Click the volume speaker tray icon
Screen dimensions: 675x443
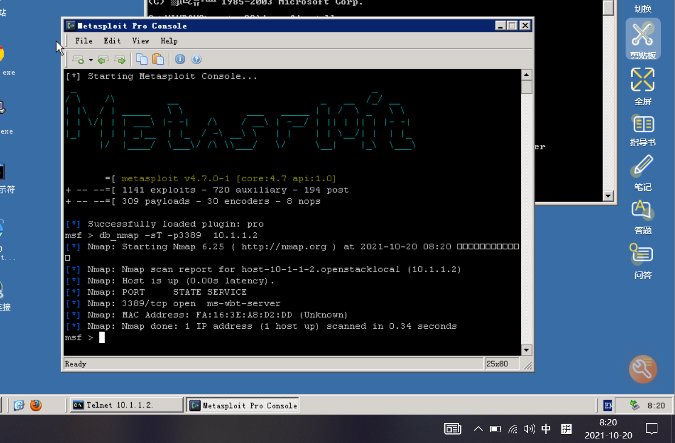pos(529,429)
